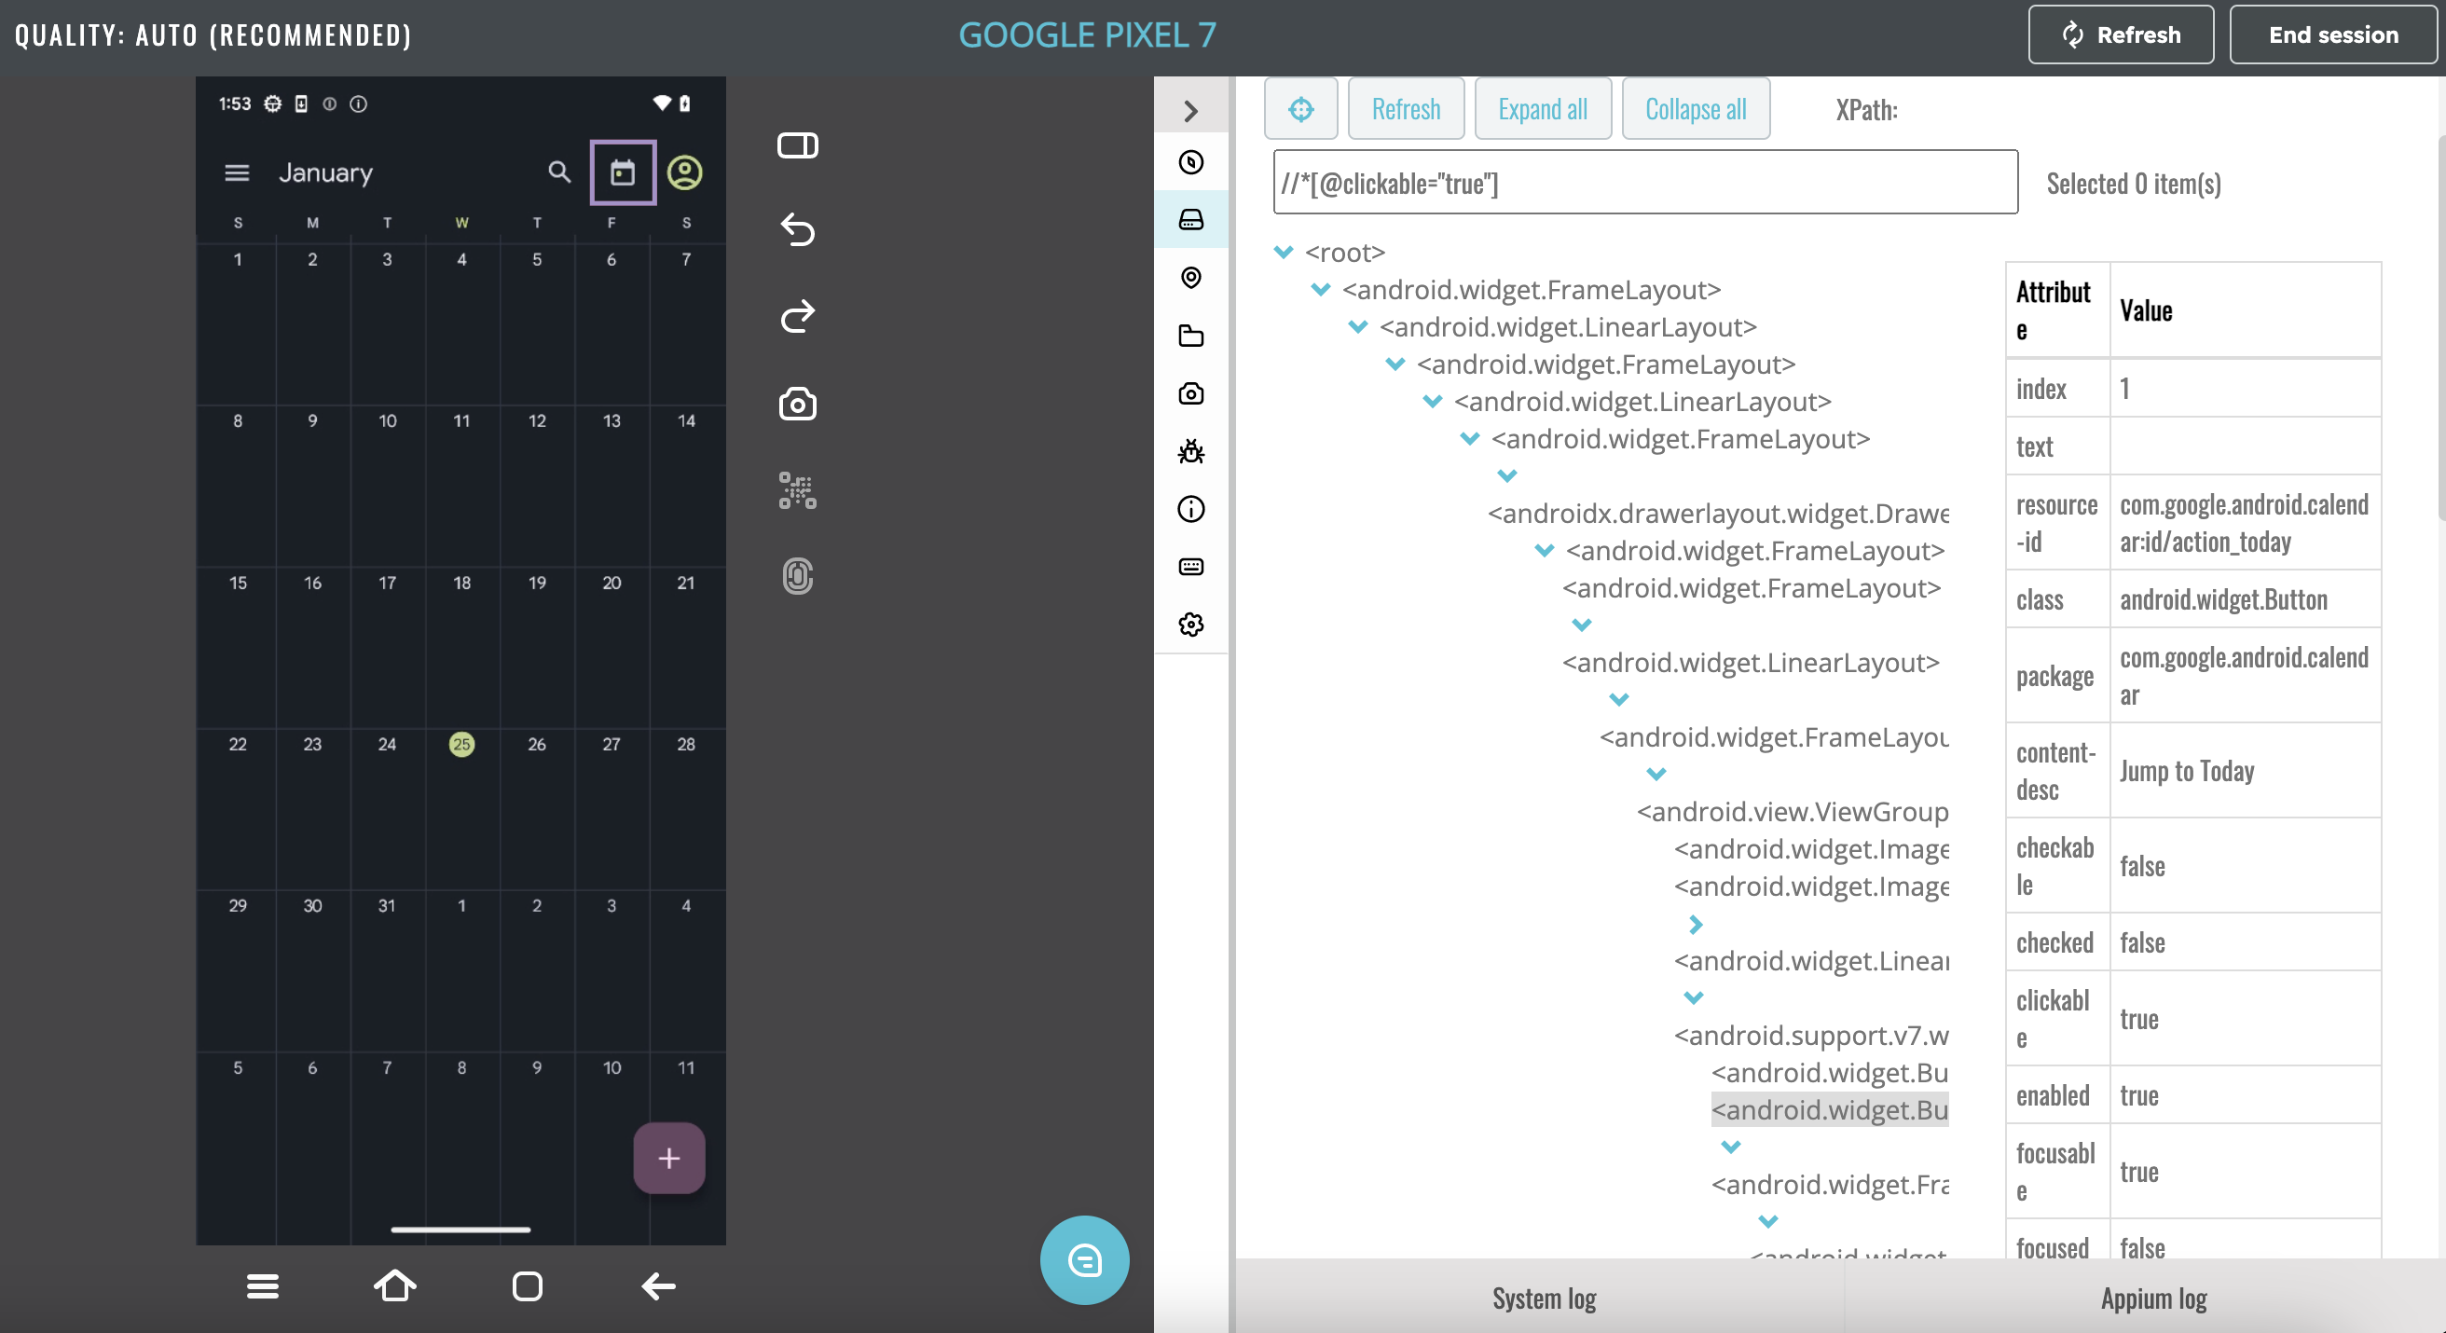The width and height of the screenshot is (2446, 1333).
Task: Click the 'Jump to Today' content-desc value
Action: [x=2186, y=771]
